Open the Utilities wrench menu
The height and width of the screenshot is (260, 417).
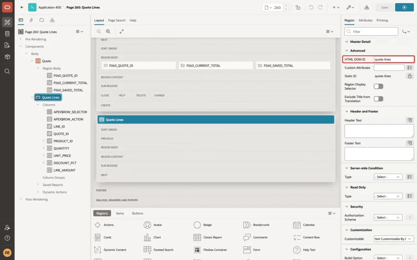[350, 7]
